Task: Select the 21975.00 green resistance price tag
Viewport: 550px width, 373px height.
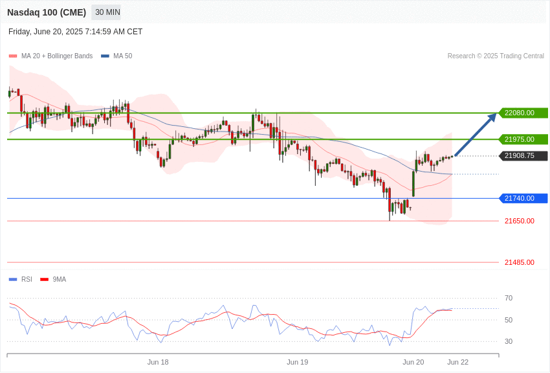Action: [x=523, y=139]
